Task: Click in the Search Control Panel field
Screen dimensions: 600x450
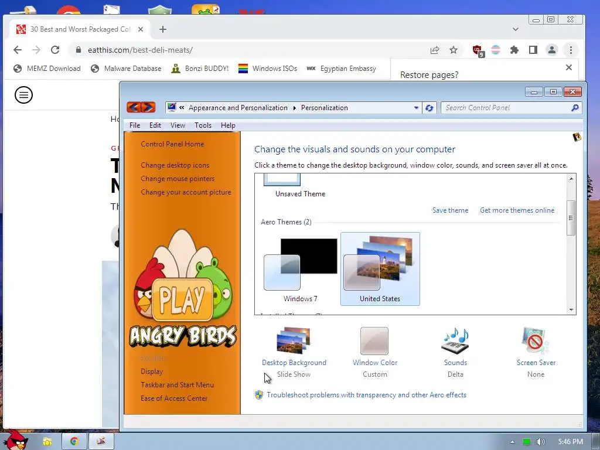Action: coord(506,108)
